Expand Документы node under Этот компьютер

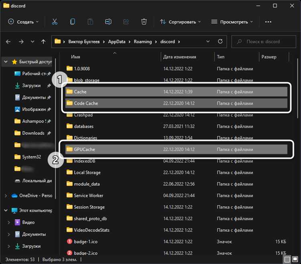[x=9, y=234]
